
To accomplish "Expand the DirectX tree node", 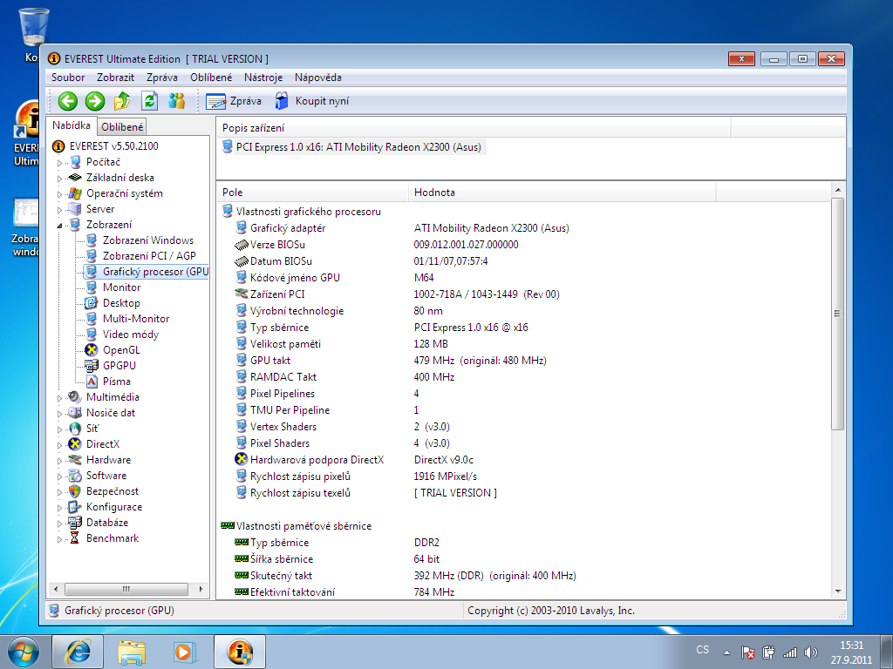I will (60, 445).
